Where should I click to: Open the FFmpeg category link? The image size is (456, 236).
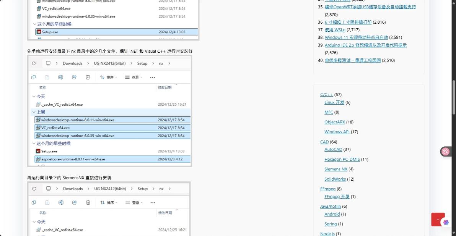(x=328, y=189)
